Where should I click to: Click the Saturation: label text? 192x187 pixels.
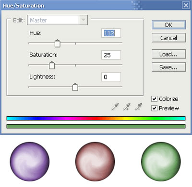click(x=43, y=55)
